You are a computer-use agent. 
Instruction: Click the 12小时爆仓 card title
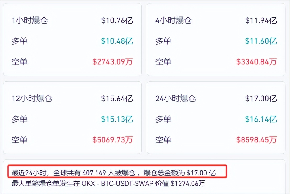tap(32, 99)
